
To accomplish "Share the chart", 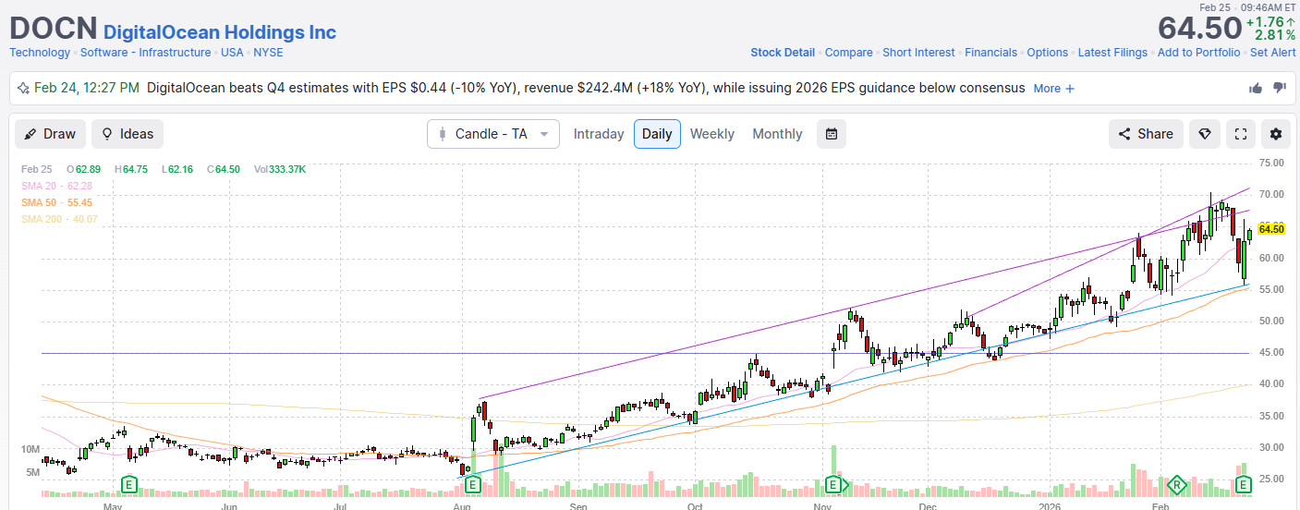I will (1146, 134).
